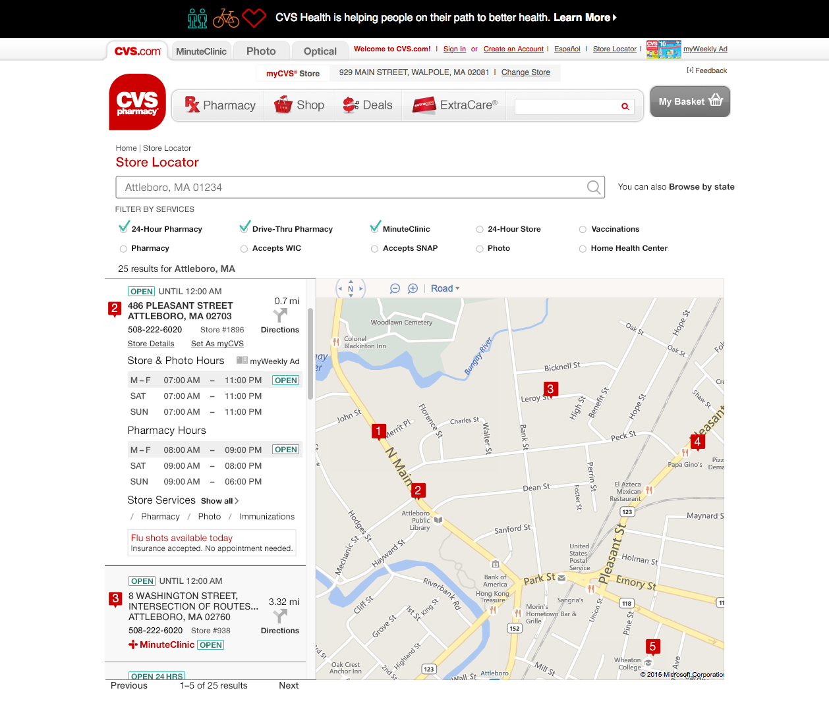The height and width of the screenshot is (707, 829).
Task: Enable the Accepts SNAP filter
Action: [x=374, y=249]
